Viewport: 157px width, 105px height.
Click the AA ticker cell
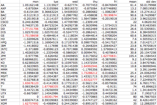point(10,5)
